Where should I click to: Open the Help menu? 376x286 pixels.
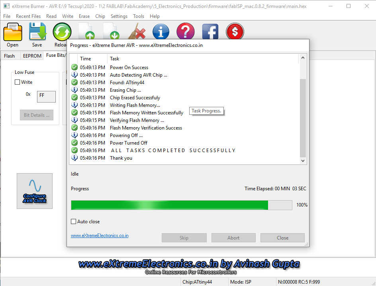point(155,16)
